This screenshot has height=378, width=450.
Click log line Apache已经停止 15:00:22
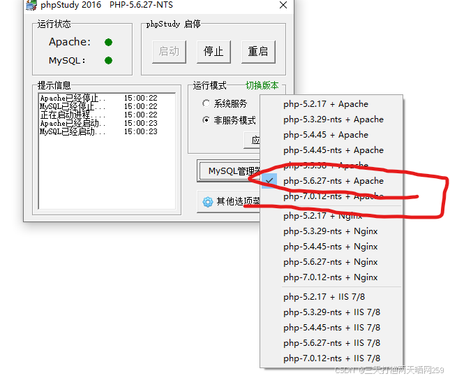point(99,98)
